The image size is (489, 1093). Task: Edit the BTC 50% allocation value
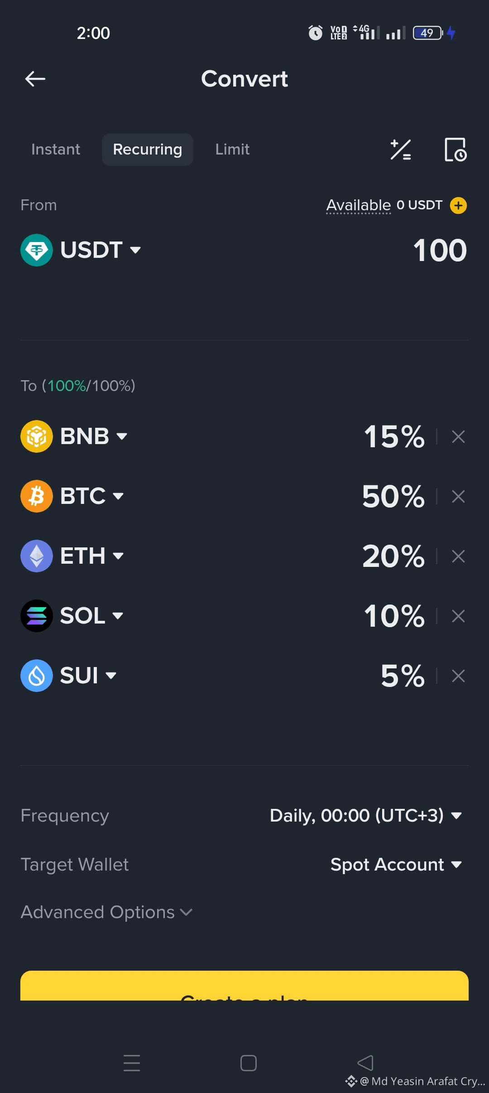point(393,496)
